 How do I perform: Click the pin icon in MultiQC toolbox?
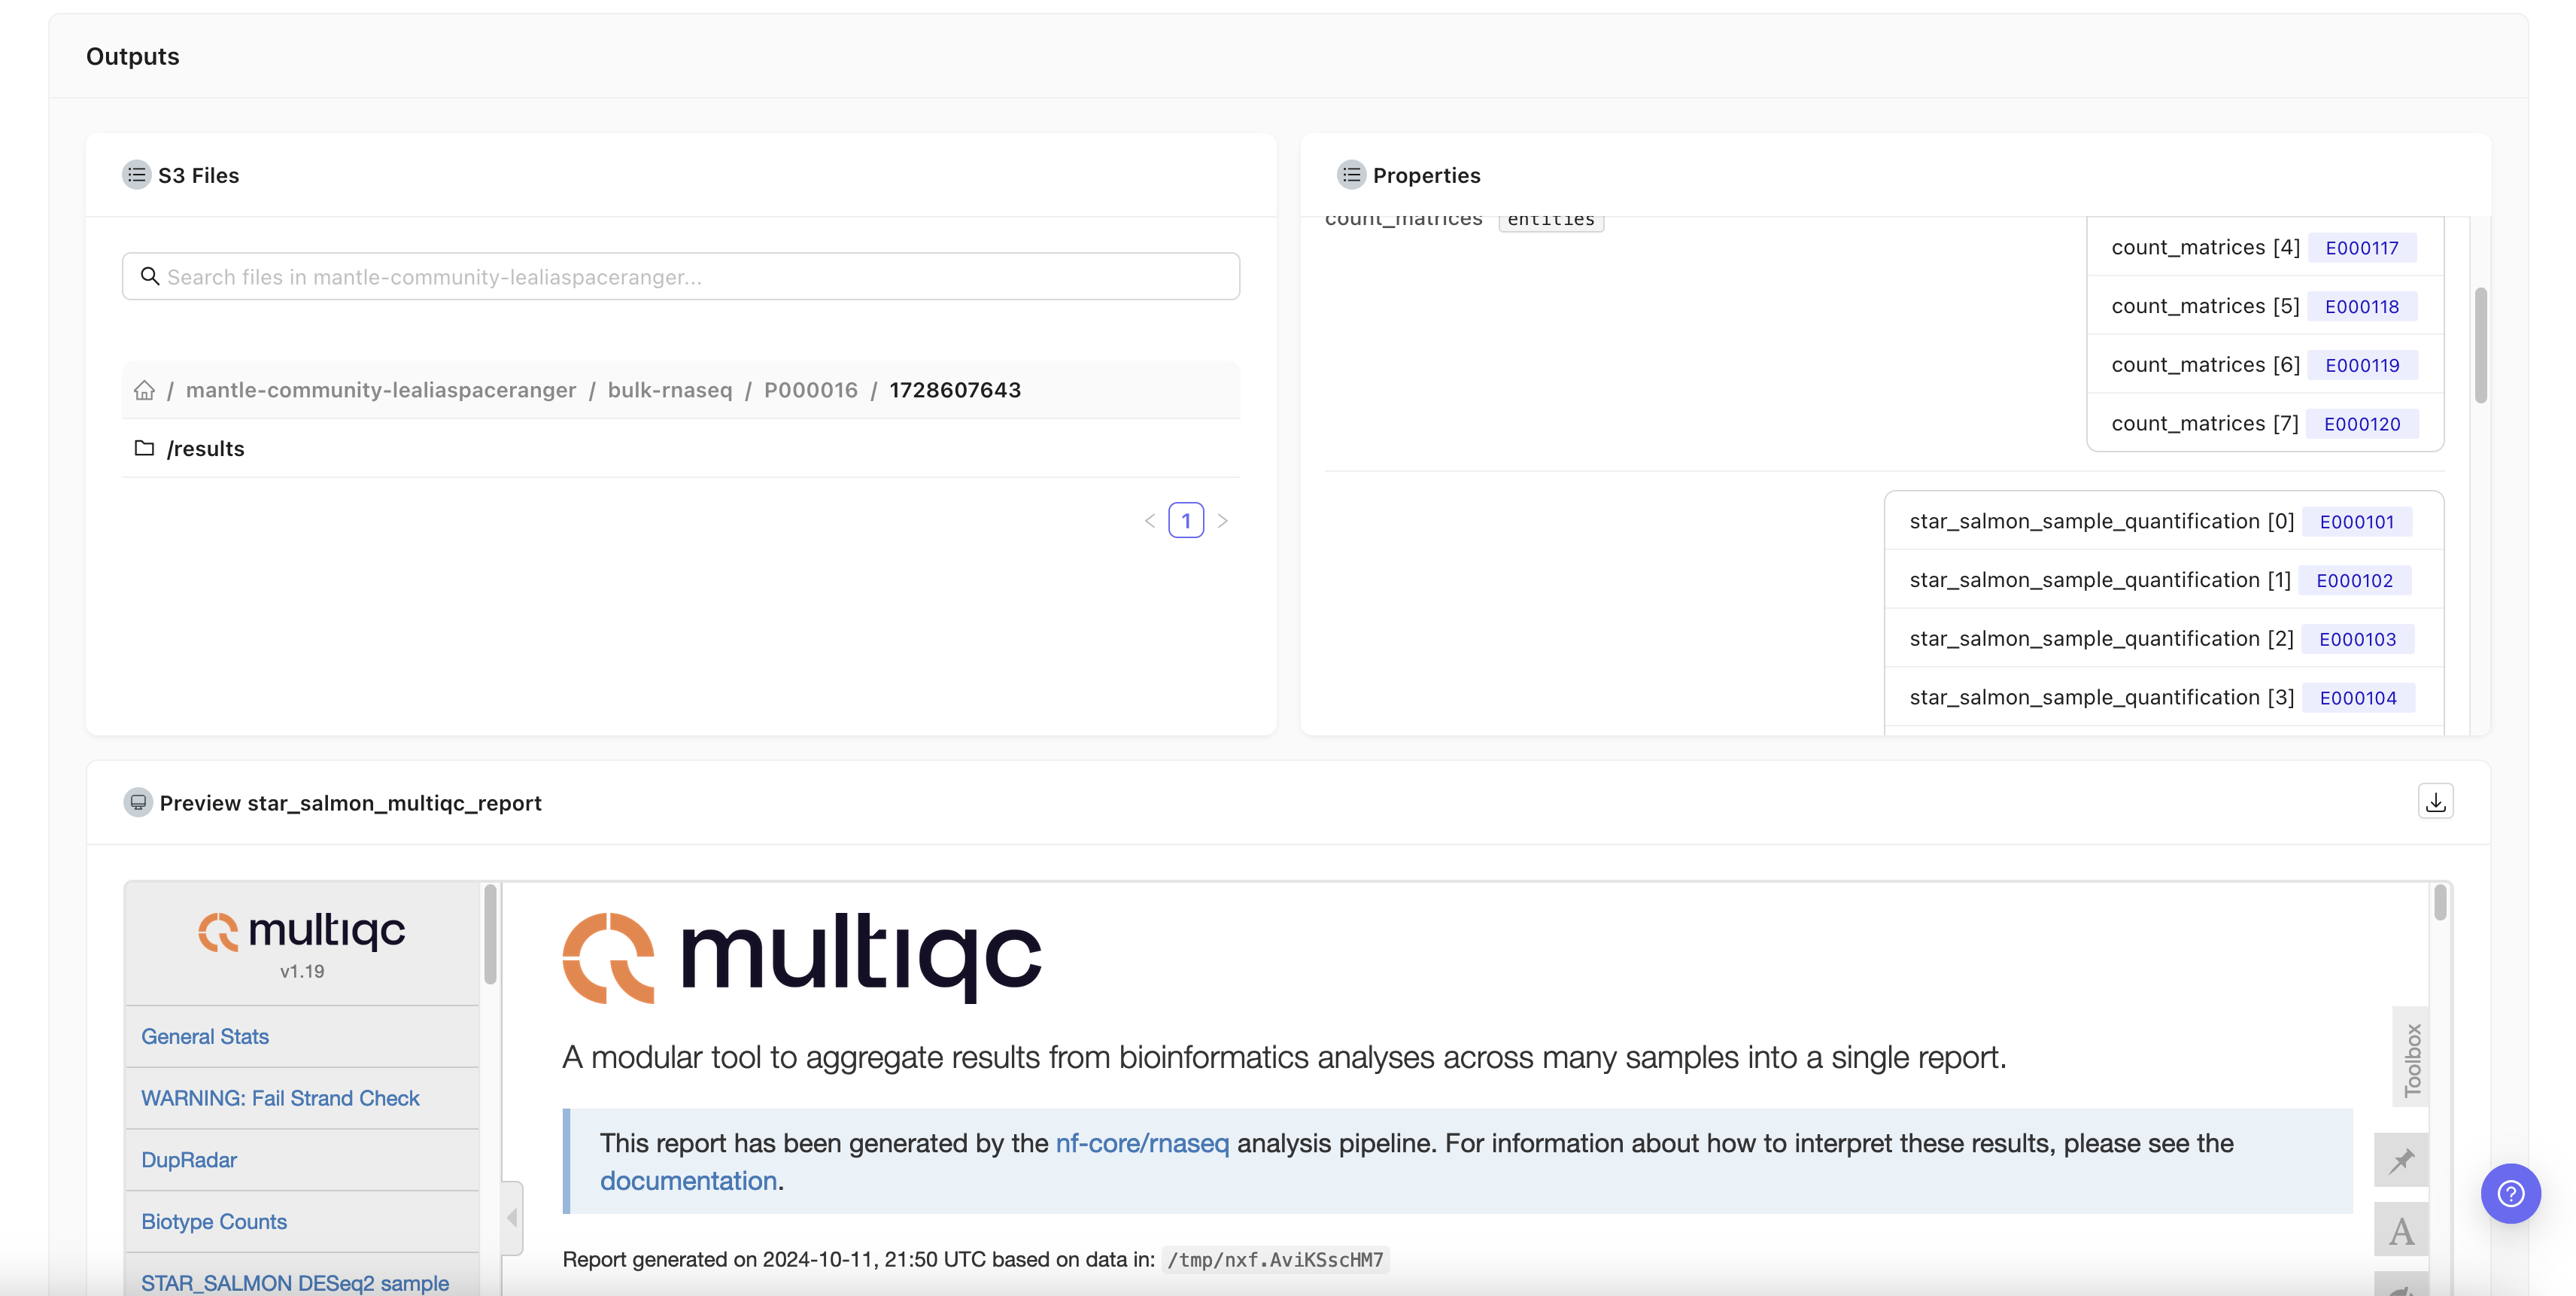[2401, 1161]
